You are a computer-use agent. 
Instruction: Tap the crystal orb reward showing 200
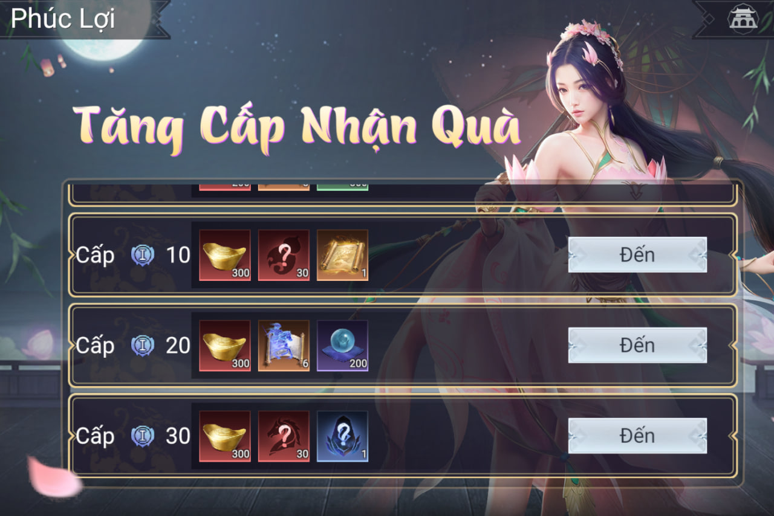pos(342,346)
